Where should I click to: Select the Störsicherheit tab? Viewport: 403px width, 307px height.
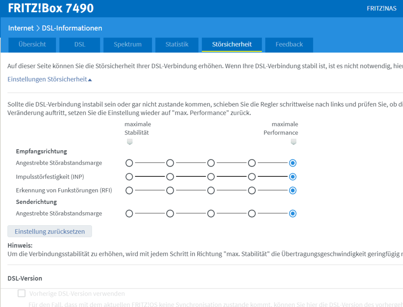(232, 45)
